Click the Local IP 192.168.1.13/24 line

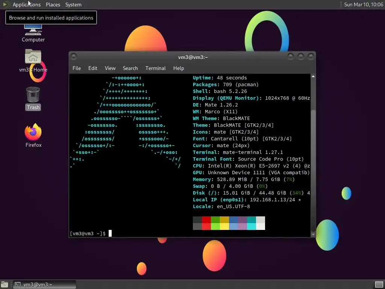247,199
